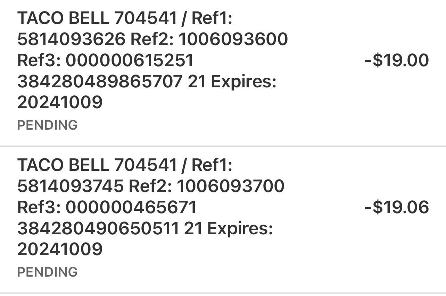Click expiry date 20241009 in the $19.06 transaction
The width and height of the screenshot is (446, 296).
tap(60, 250)
